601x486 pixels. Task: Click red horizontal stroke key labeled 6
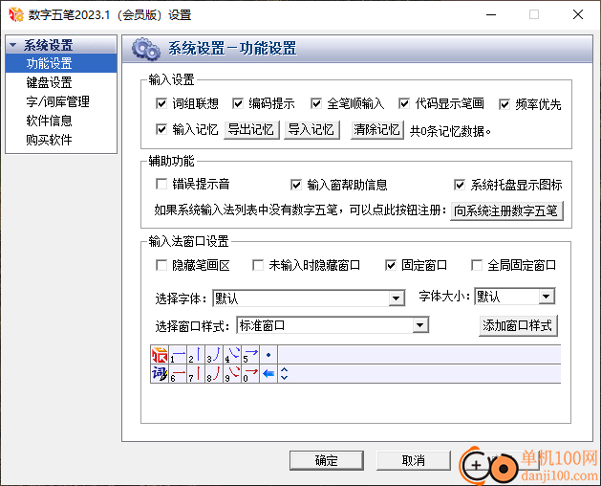[178, 373]
